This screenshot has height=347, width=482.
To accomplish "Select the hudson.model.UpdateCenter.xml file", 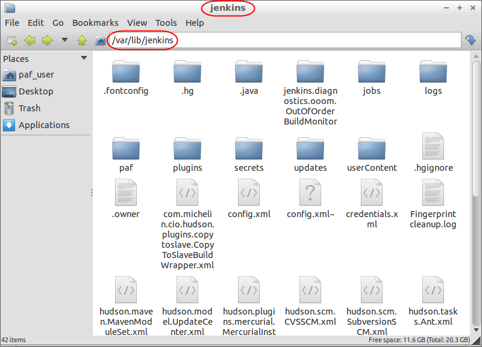I will (x=187, y=306).
